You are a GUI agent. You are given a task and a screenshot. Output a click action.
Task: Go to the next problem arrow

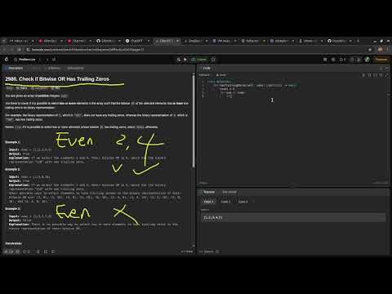coord(47,60)
